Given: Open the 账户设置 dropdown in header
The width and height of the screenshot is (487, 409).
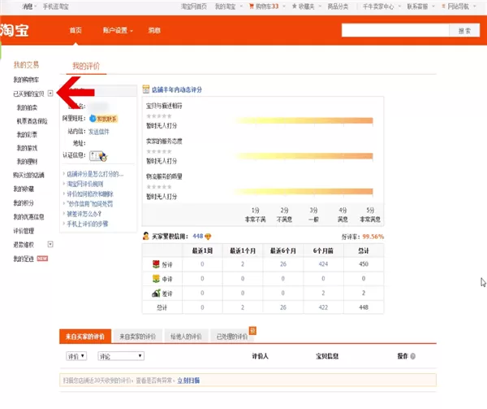Looking at the screenshot, I should pyautogui.click(x=118, y=30).
